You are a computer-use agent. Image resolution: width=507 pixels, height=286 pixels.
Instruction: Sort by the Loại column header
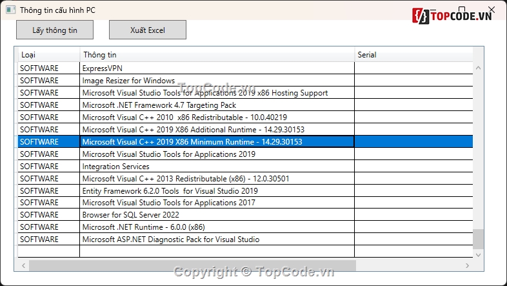coord(48,55)
